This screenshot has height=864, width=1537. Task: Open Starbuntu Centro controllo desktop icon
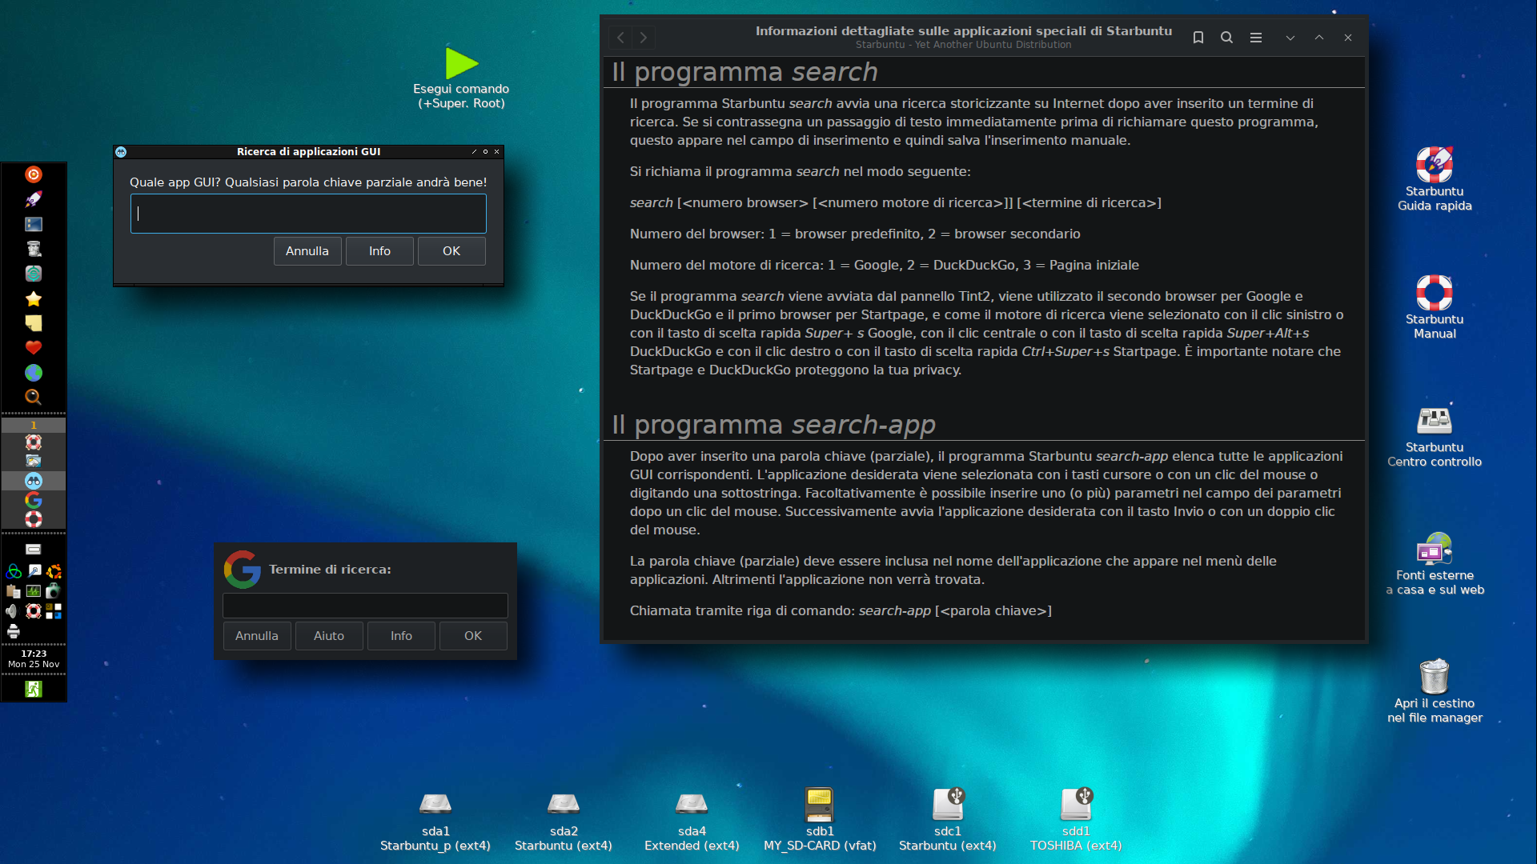1435,421
